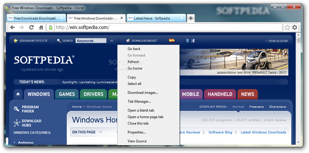Click the Softpedia logo
This screenshot has width=309, height=153.
tap(44, 60)
